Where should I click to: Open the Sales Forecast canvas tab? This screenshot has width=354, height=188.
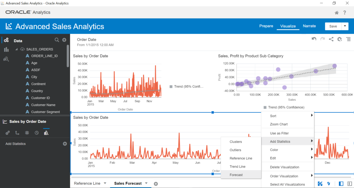[128, 183]
